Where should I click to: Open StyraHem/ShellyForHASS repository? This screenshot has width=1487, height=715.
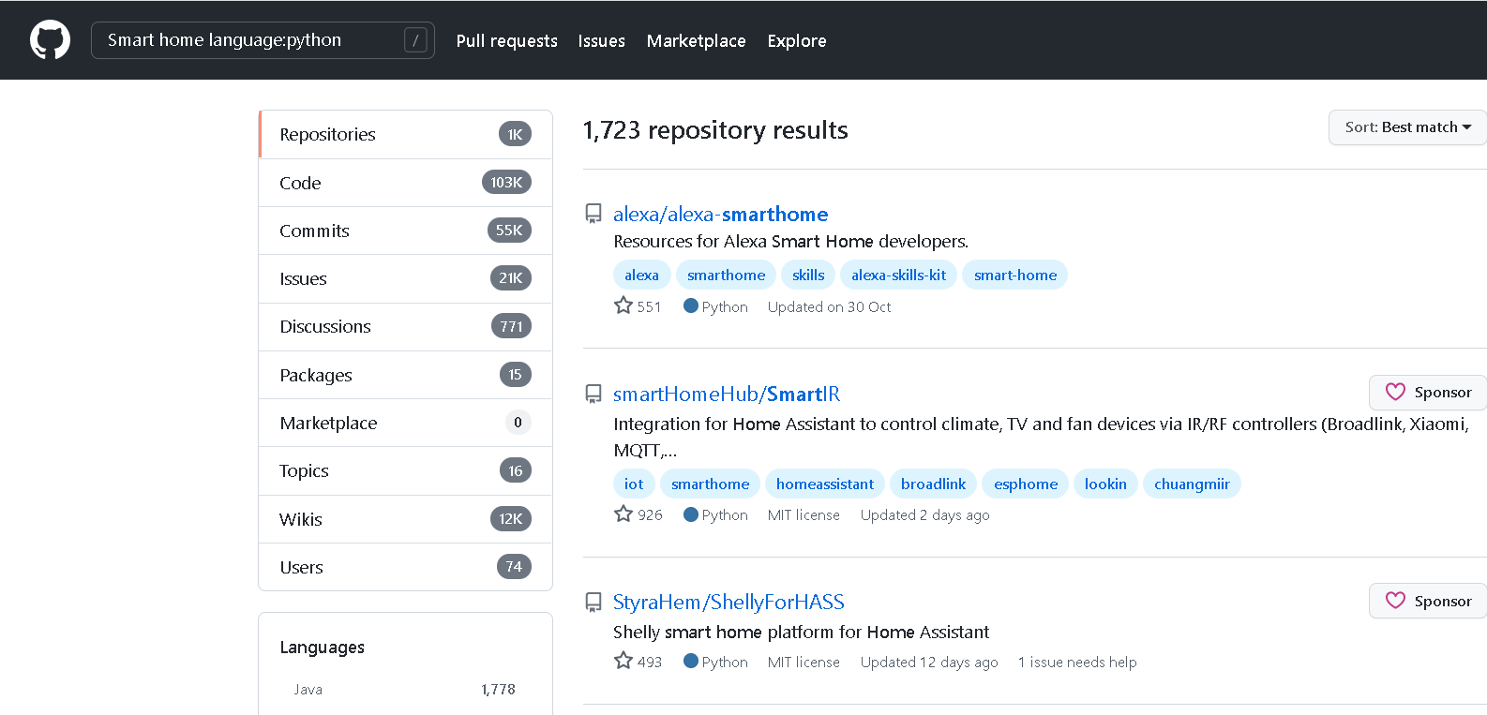coord(728,602)
